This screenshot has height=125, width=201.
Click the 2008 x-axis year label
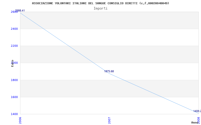pos(199,120)
